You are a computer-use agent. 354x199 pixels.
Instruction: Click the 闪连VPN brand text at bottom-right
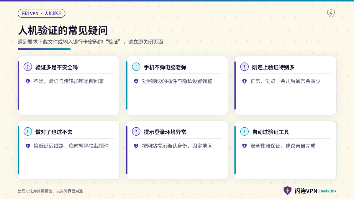coord(306,191)
